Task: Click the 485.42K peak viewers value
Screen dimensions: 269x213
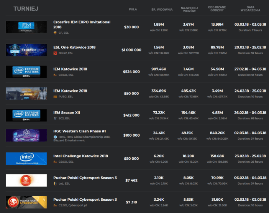Action: [189, 91]
